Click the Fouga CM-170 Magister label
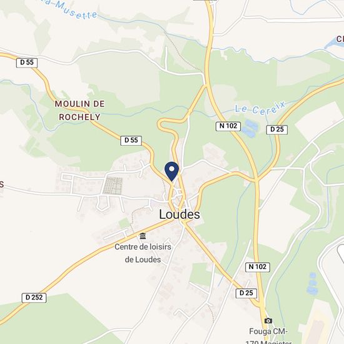Image resolution: width=344 pixels, height=344 pixels. point(268,336)
